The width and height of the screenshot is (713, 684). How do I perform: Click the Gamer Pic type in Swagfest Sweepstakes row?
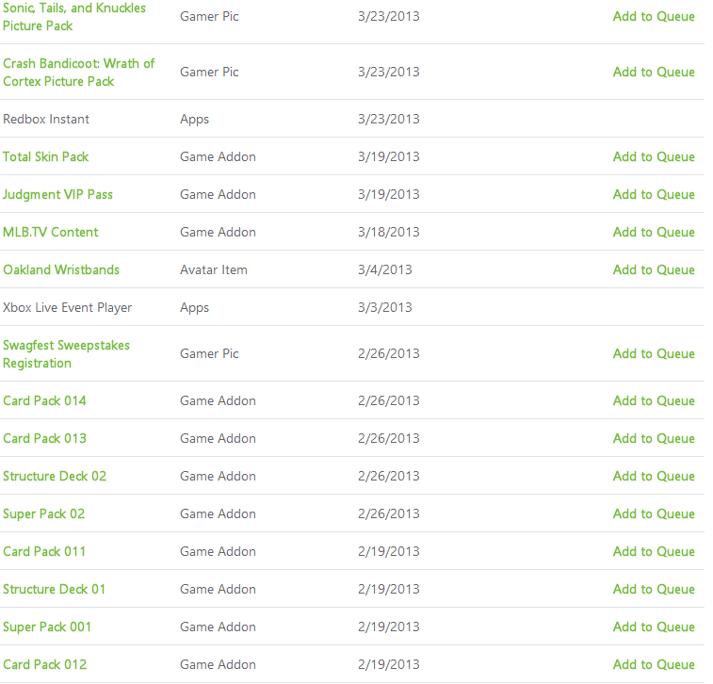point(209,354)
